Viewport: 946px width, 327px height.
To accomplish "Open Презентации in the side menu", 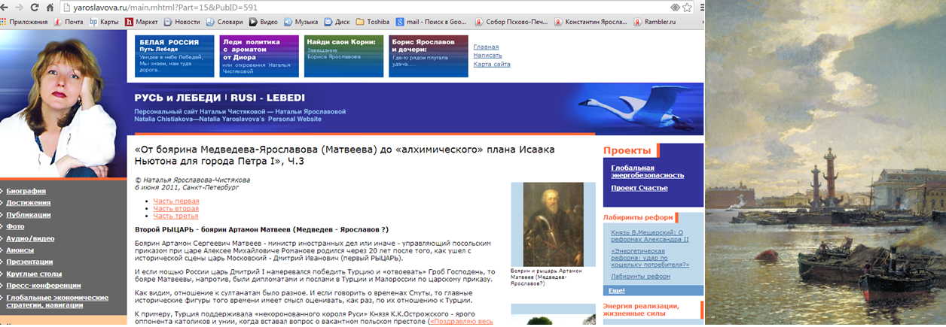I will pos(30,262).
